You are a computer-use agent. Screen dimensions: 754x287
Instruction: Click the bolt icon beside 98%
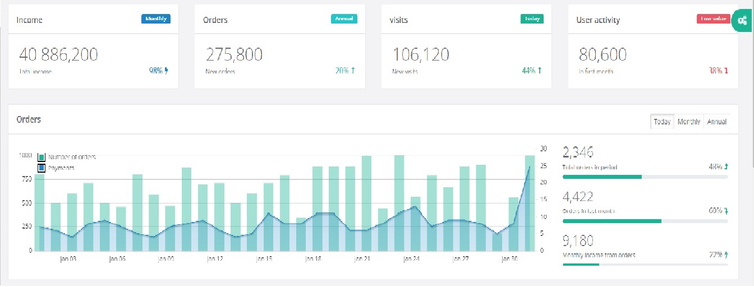point(167,71)
